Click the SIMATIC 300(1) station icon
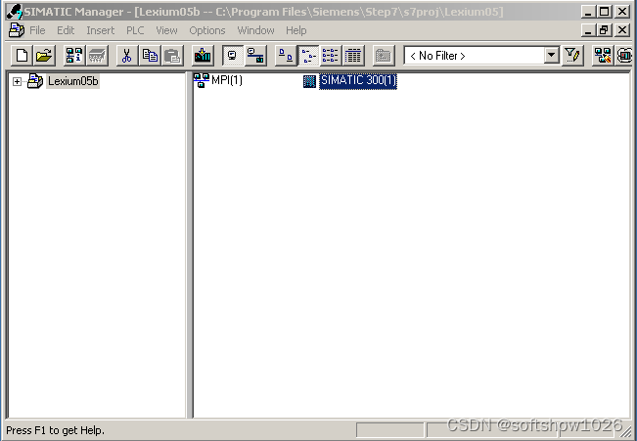This screenshot has height=441, width=637. coord(309,81)
